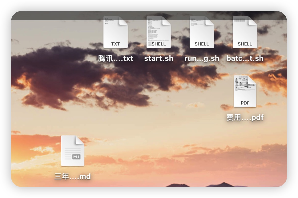This screenshot has height=198, width=298.
Task: Select the TXT file icon
Action: coord(115,32)
